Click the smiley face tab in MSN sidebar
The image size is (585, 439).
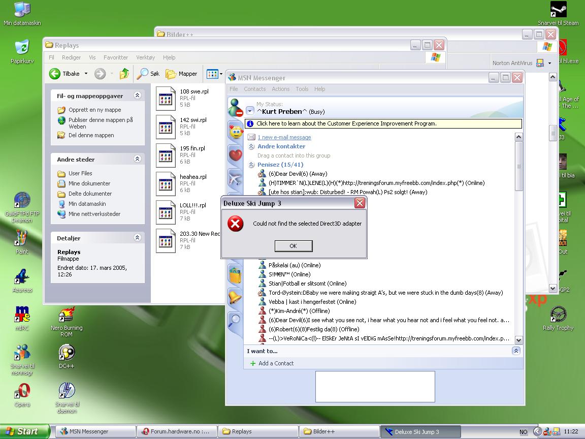pos(236,132)
